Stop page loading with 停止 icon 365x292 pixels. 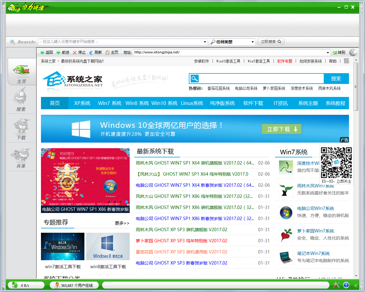pos(75,52)
